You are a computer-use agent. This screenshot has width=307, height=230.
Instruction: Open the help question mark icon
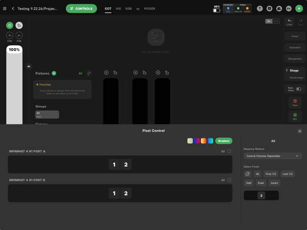coord(260,9)
